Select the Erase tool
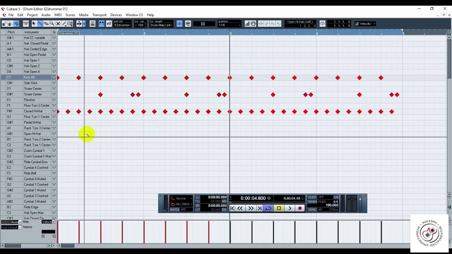The image size is (452, 254). pos(46,24)
